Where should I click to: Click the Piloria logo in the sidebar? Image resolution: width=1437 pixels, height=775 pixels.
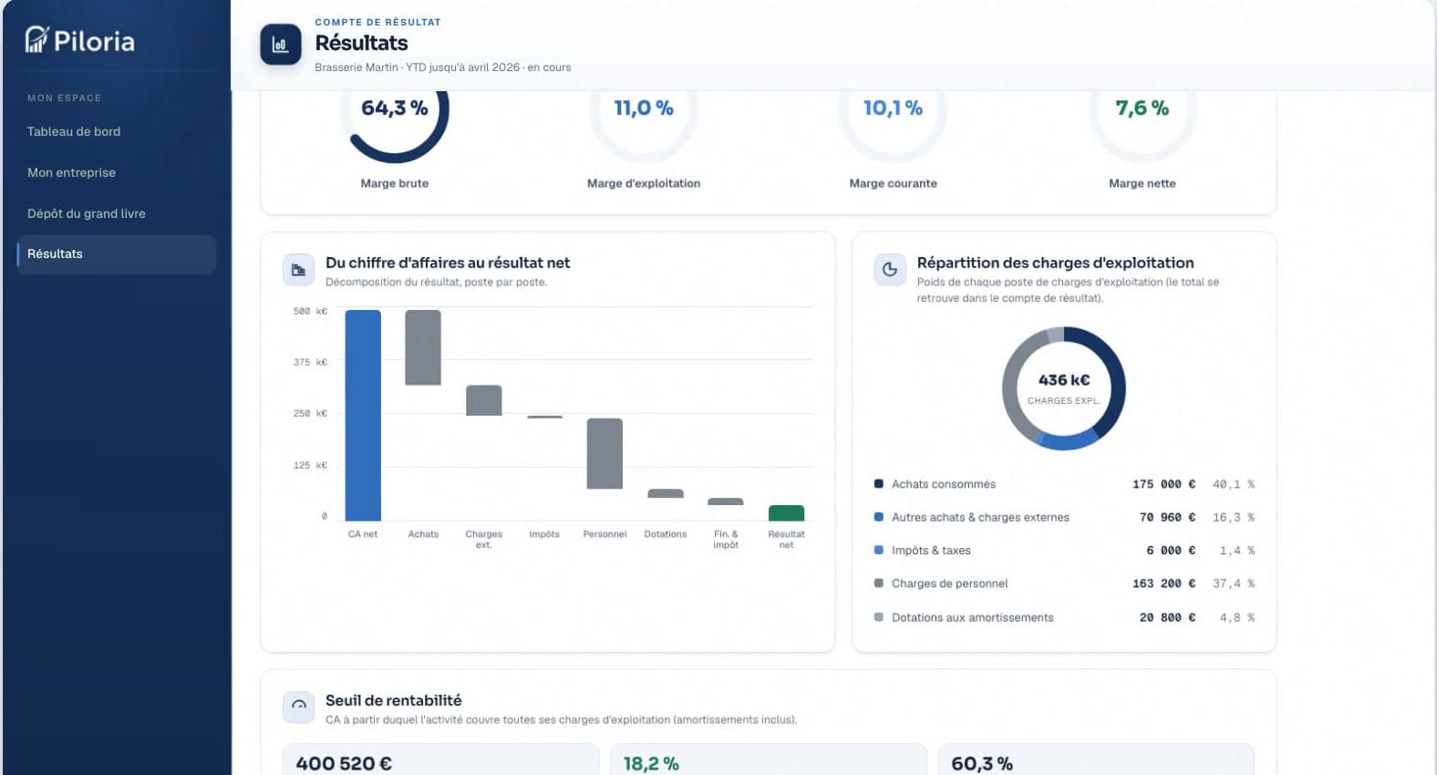click(x=80, y=40)
